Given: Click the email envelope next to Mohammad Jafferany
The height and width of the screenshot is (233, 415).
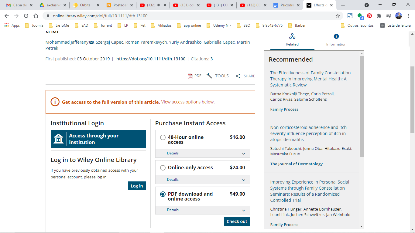Looking at the screenshot, I should click(x=91, y=42).
